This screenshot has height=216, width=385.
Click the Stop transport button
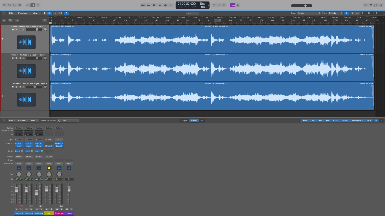pyautogui.click(x=154, y=5)
